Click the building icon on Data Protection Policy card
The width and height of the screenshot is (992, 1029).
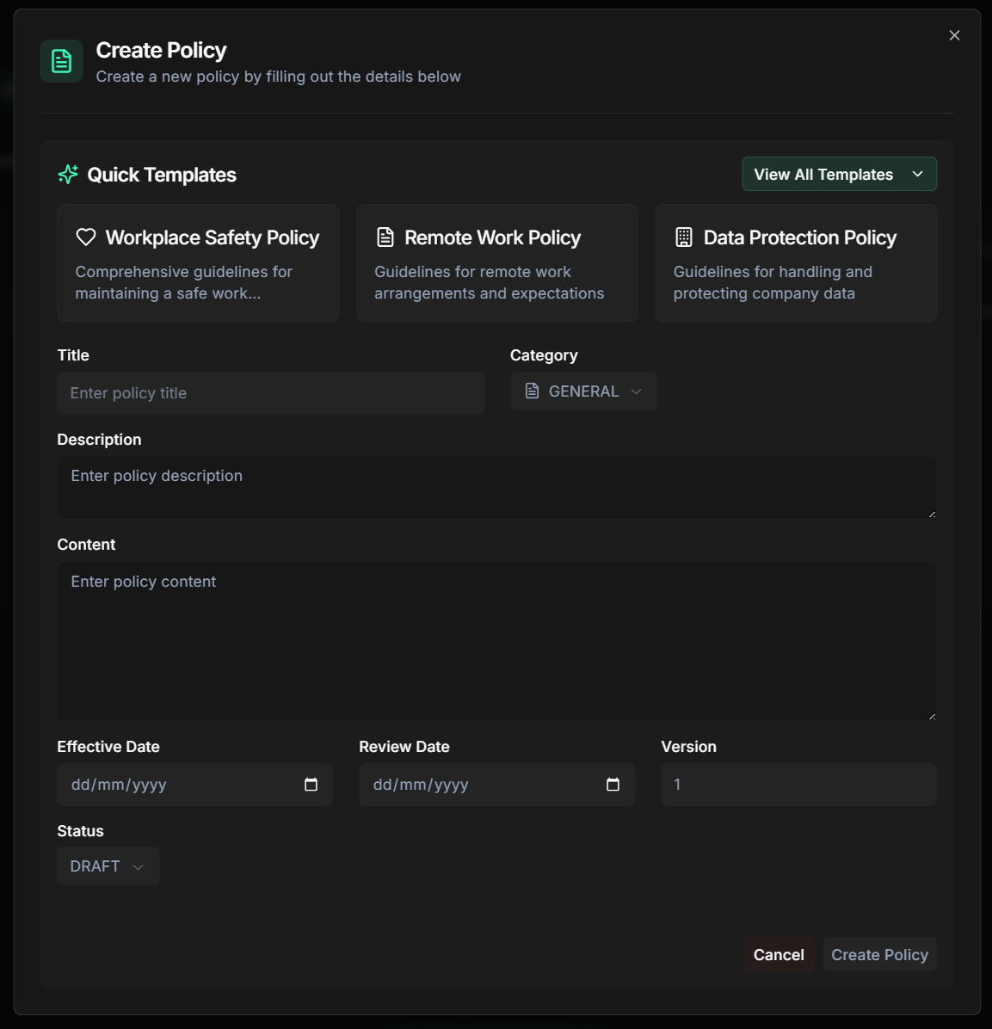pos(682,236)
